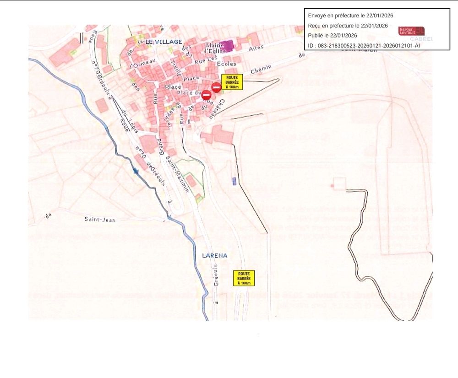Click the Ecoles street label

226,64
